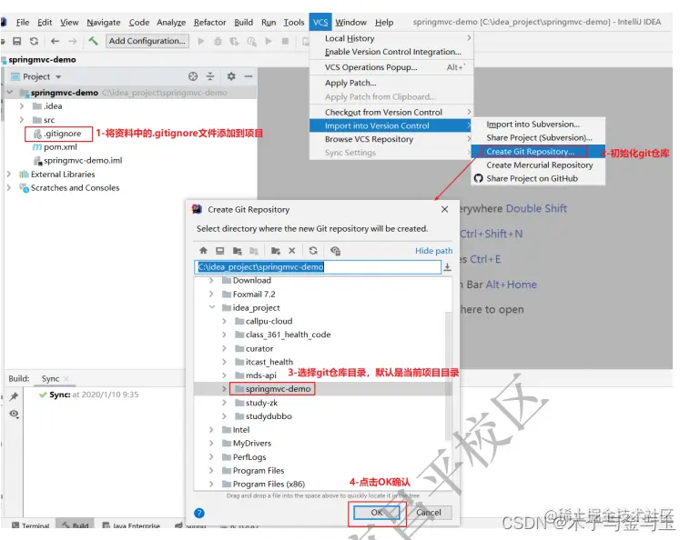The height and width of the screenshot is (540, 690).
Task: Click Home directory icon in dialog
Action: [203, 250]
